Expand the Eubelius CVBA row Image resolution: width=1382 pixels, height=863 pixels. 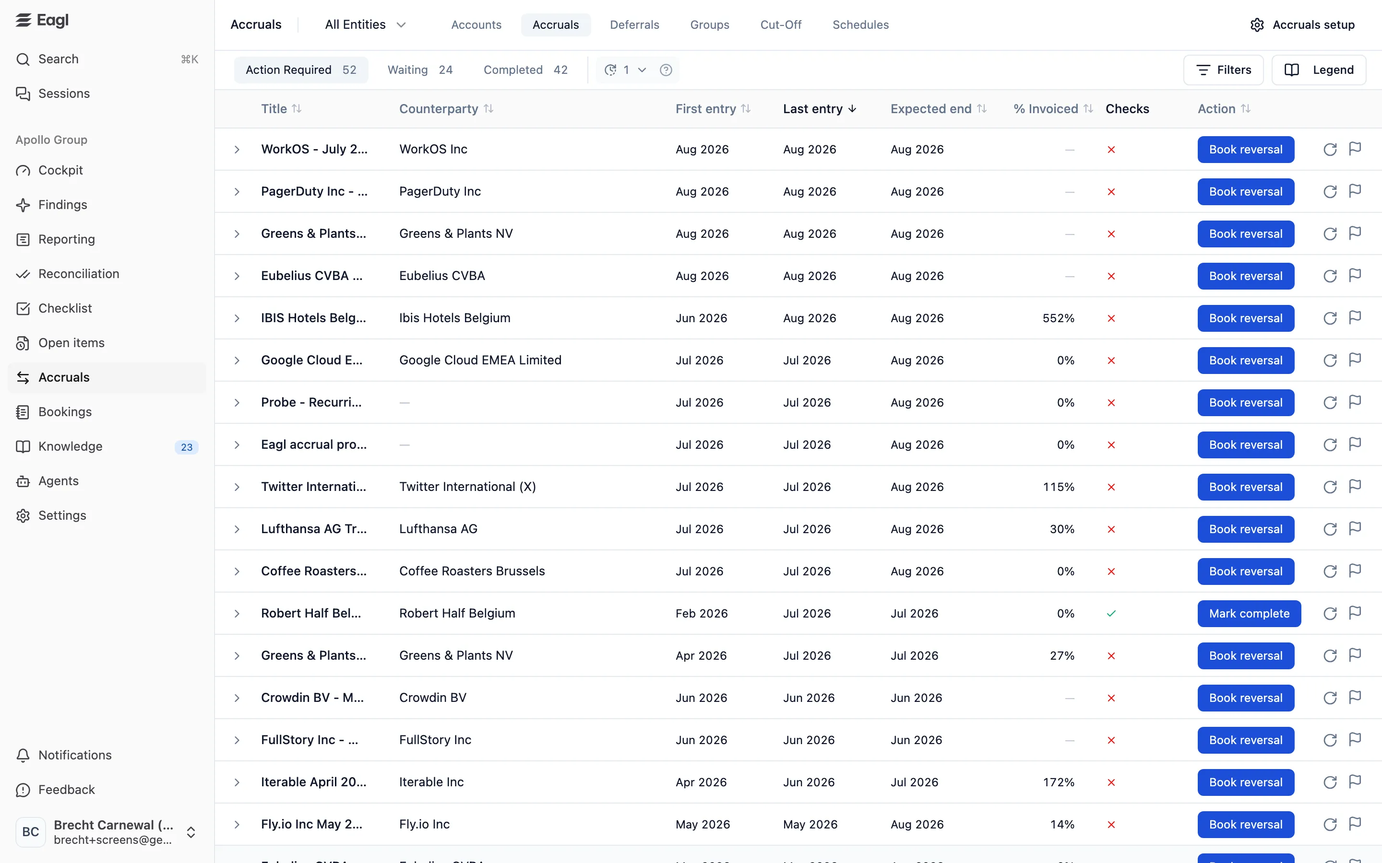click(x=237, y=276)
